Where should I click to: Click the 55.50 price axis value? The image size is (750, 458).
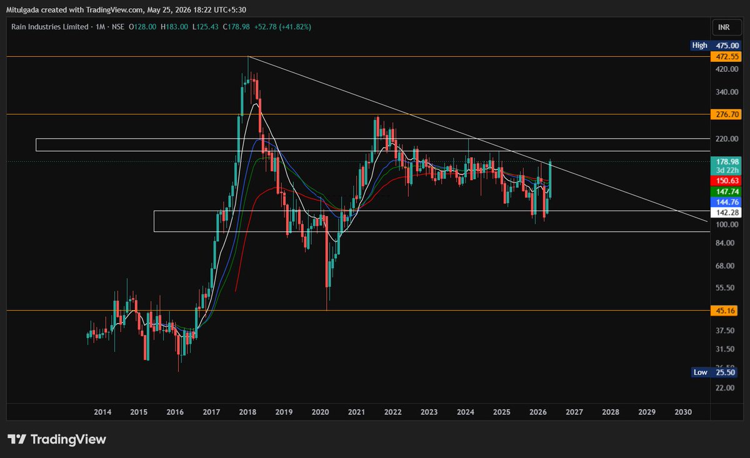[724, 288]
